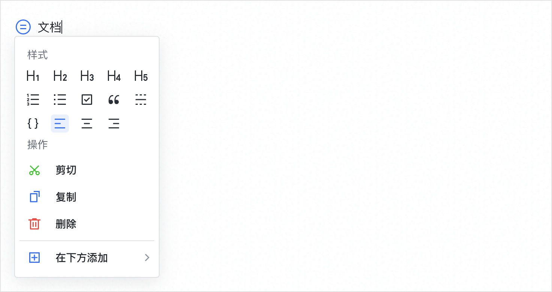Choose the H4 heading style
The height and width of the screenshot is (292, 552).
click(x=114, y=76)
